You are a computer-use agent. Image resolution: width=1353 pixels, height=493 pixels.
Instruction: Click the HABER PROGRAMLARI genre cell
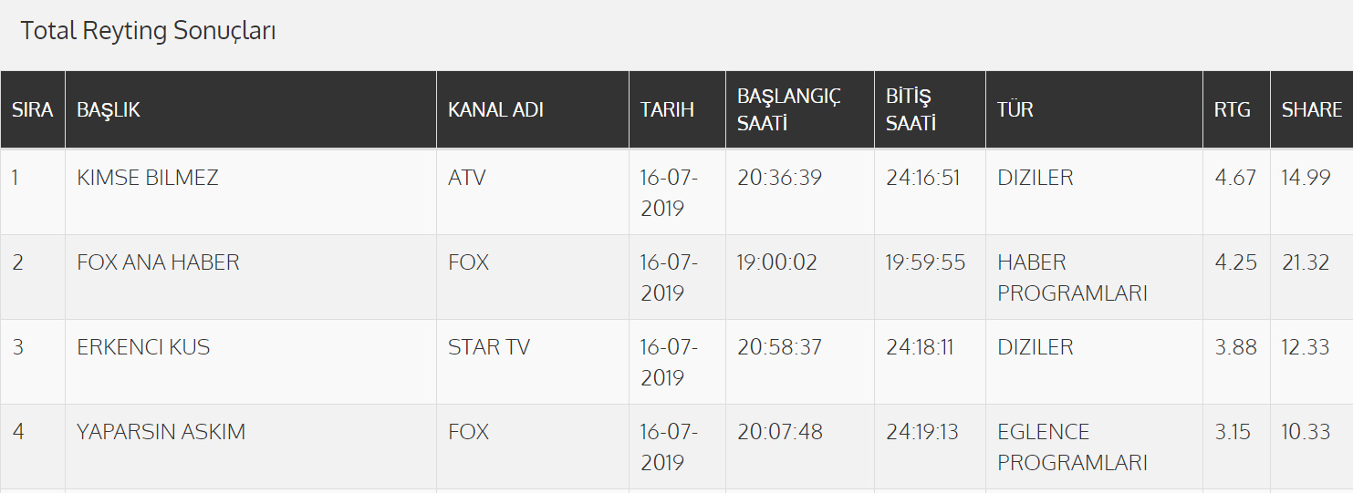[x=1072, y=277]
